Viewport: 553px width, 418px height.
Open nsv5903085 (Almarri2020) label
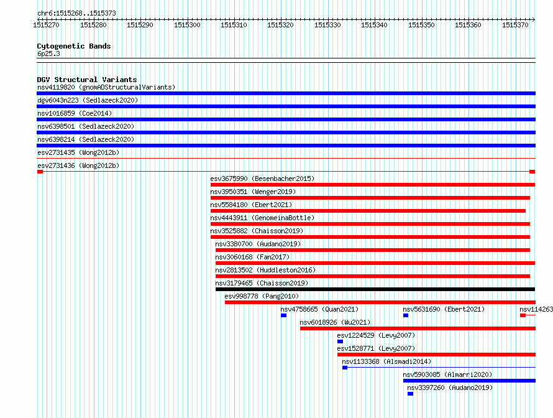447,374
